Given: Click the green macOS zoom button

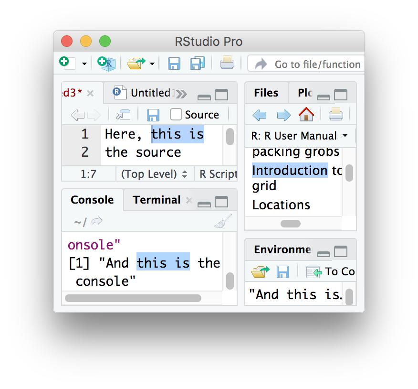Looking at the screenshot, I should 105,41.
